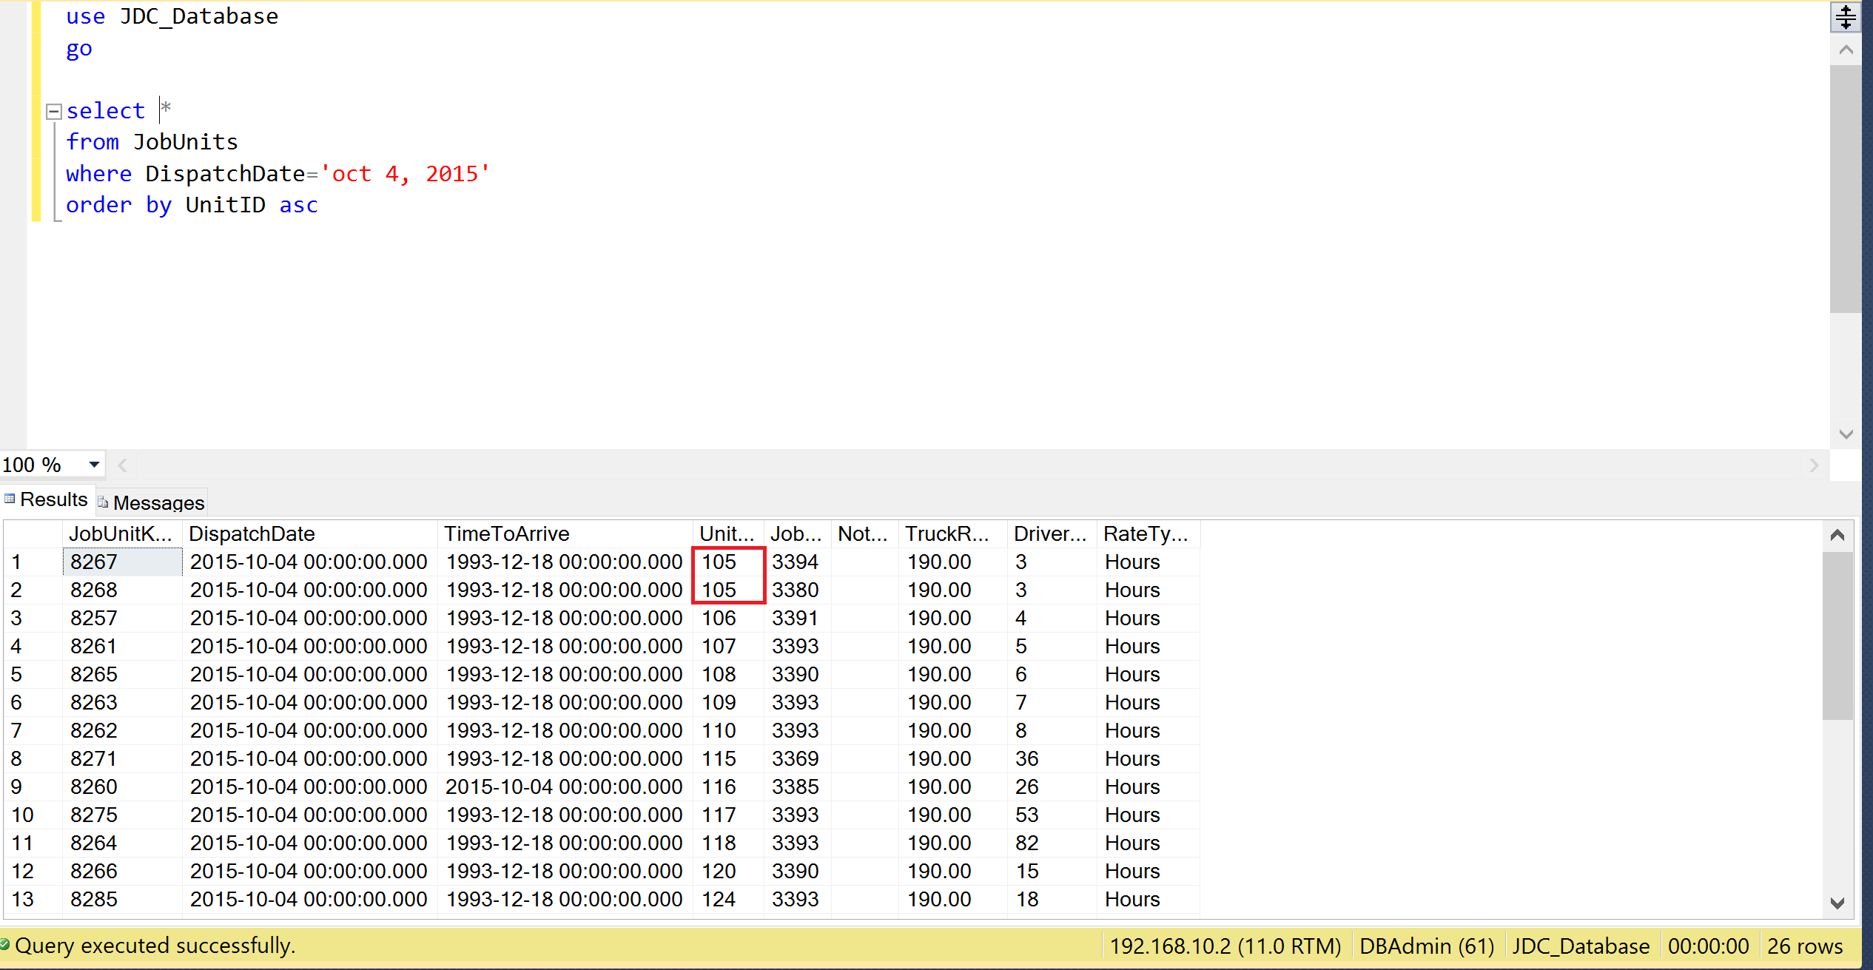Switch to the Messages tab
The image size is (1873, 970).
tap(152, 502)
